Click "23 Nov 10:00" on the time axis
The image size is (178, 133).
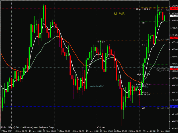pos(163,131)
